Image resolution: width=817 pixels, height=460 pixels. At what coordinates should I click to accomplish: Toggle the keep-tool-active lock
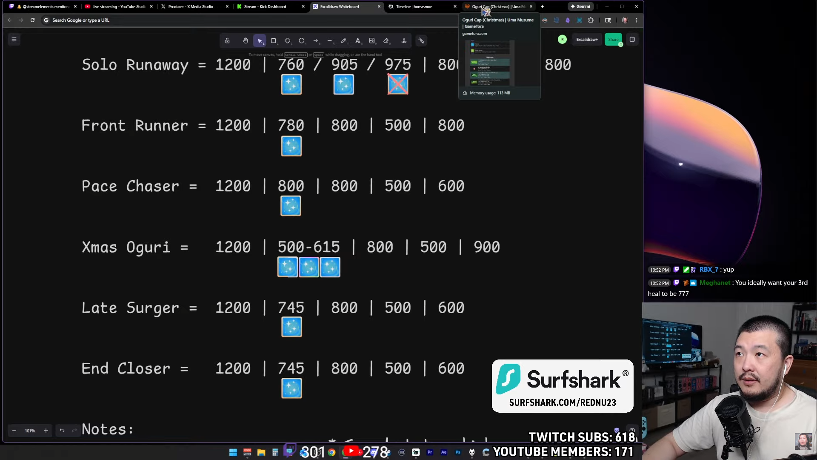[x=227, y=41]
